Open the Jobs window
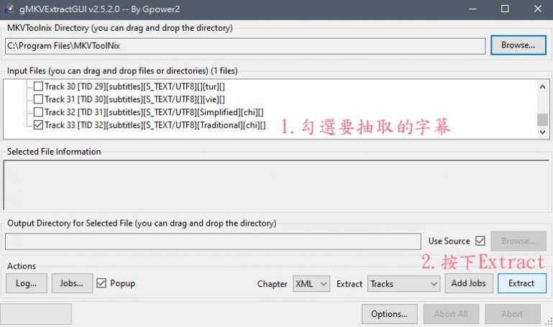 pyautogui.click(x=72, y=283)
